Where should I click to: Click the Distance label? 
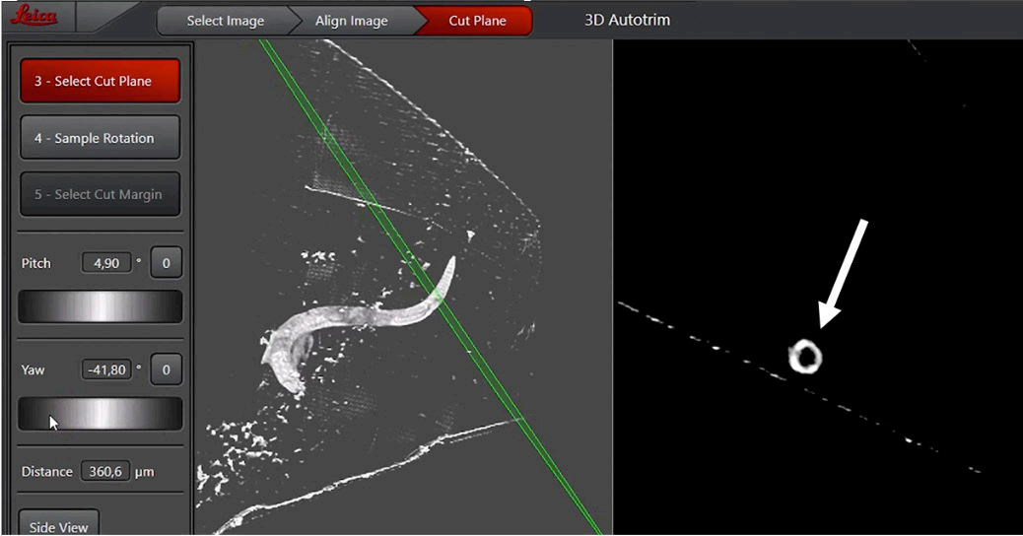pyautogui.click(x=47, y=471)
